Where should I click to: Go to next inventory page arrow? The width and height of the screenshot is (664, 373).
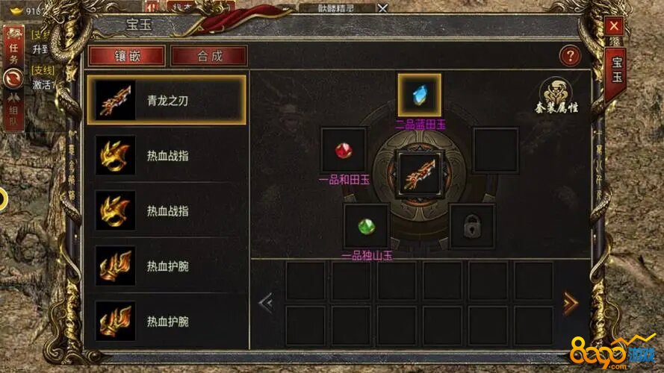(571, 303)
